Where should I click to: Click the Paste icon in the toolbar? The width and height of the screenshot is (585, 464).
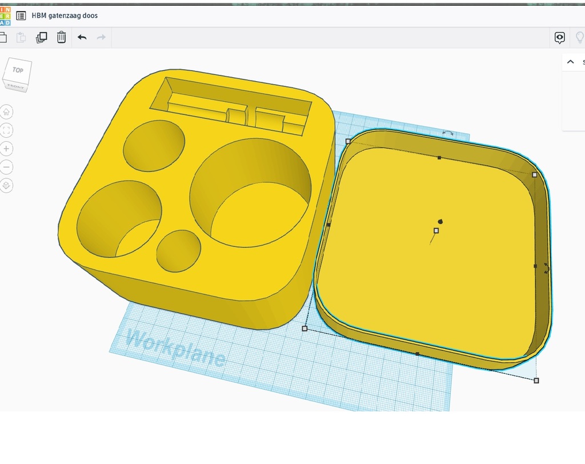click(21, 37)
